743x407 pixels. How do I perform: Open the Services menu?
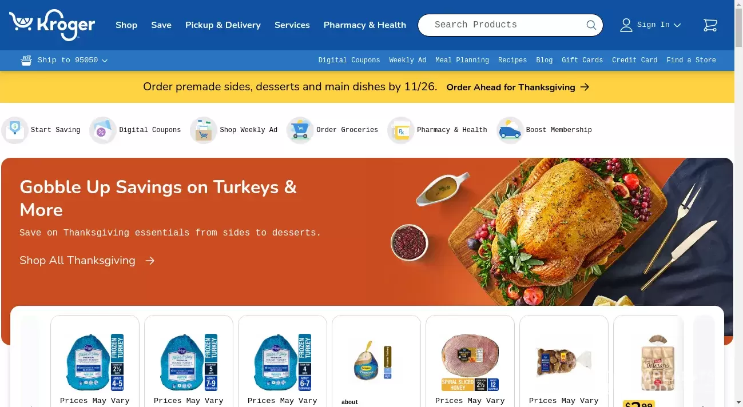point(292,25)
